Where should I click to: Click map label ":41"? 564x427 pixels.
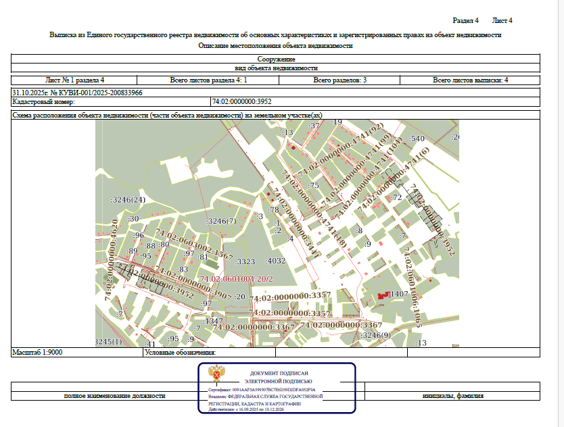(x=149, y=344)
